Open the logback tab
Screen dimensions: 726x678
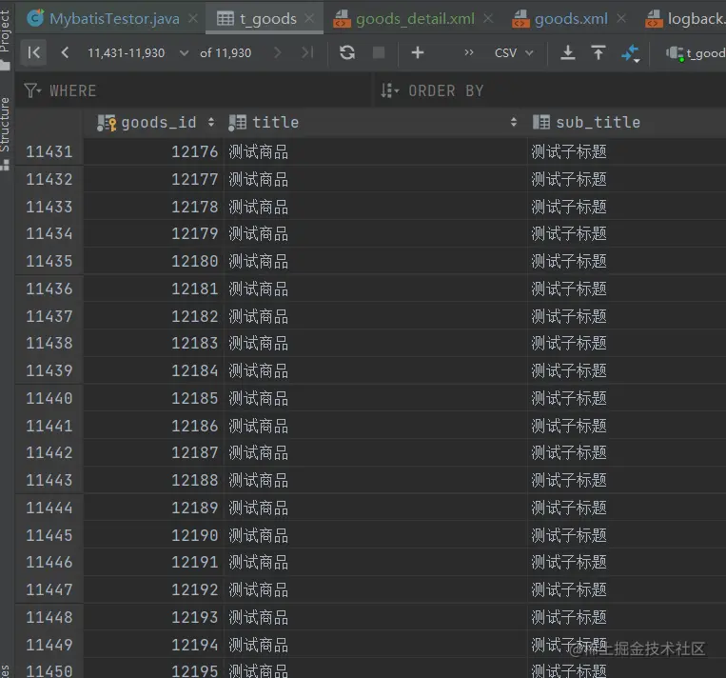click(x=685, y=18)
